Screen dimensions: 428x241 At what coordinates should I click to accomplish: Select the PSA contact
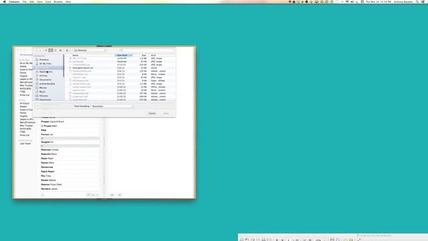[43, 131]
